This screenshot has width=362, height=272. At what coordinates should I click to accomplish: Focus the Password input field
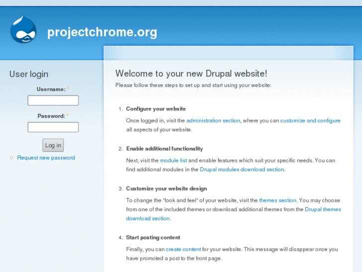[x=53, y=127]
